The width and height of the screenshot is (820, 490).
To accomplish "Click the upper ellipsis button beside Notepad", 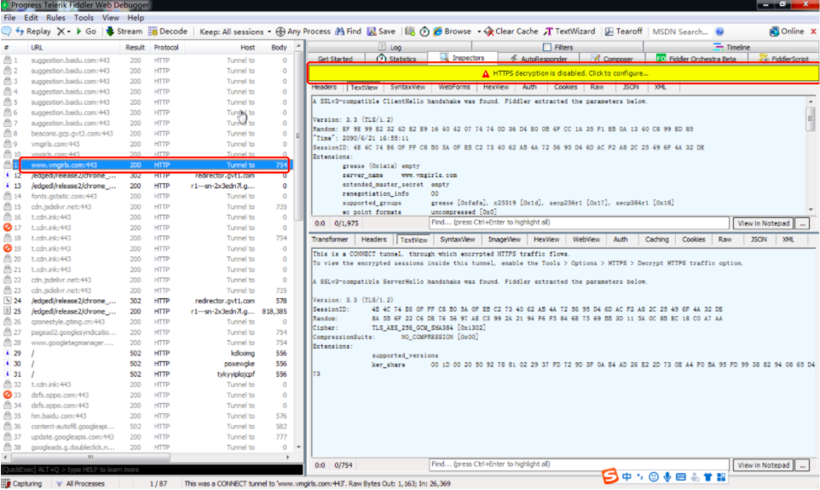I will (x=802, y=223).
